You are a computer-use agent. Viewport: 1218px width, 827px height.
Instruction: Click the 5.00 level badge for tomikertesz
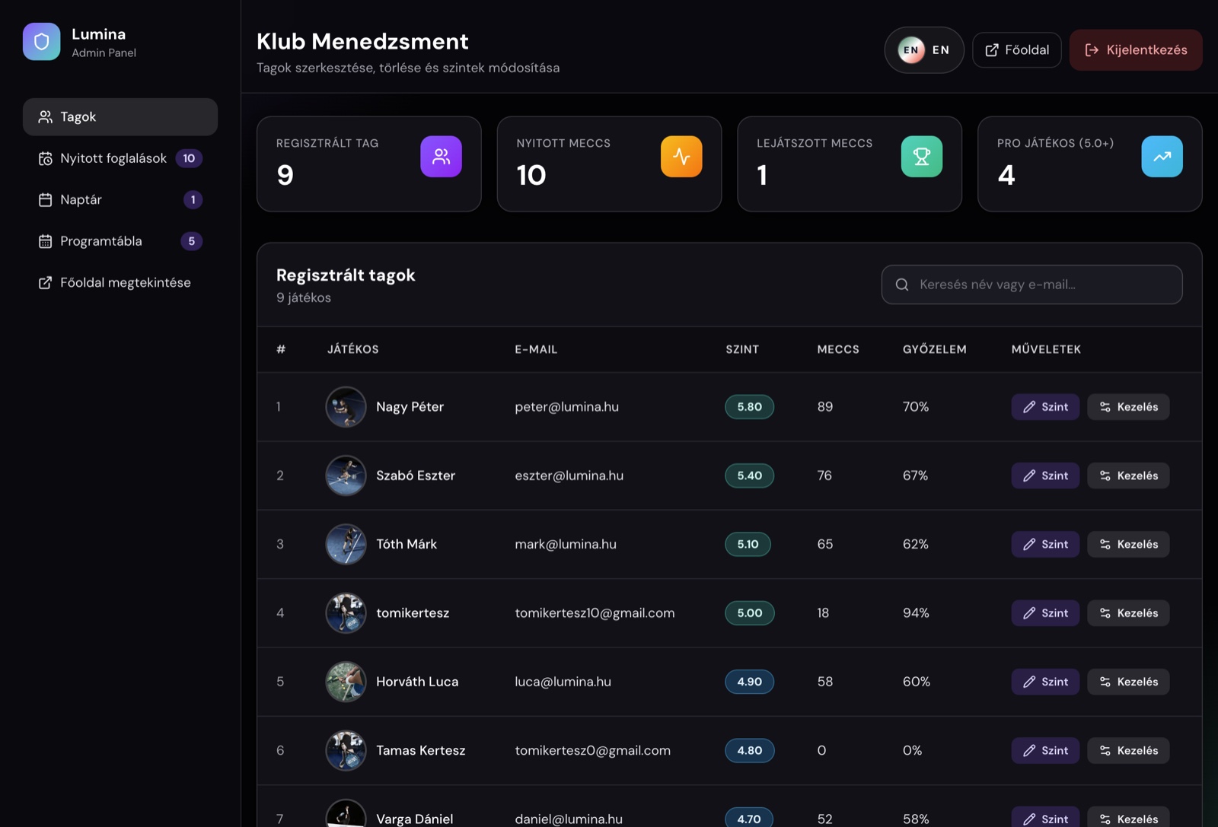pos(749,613)
